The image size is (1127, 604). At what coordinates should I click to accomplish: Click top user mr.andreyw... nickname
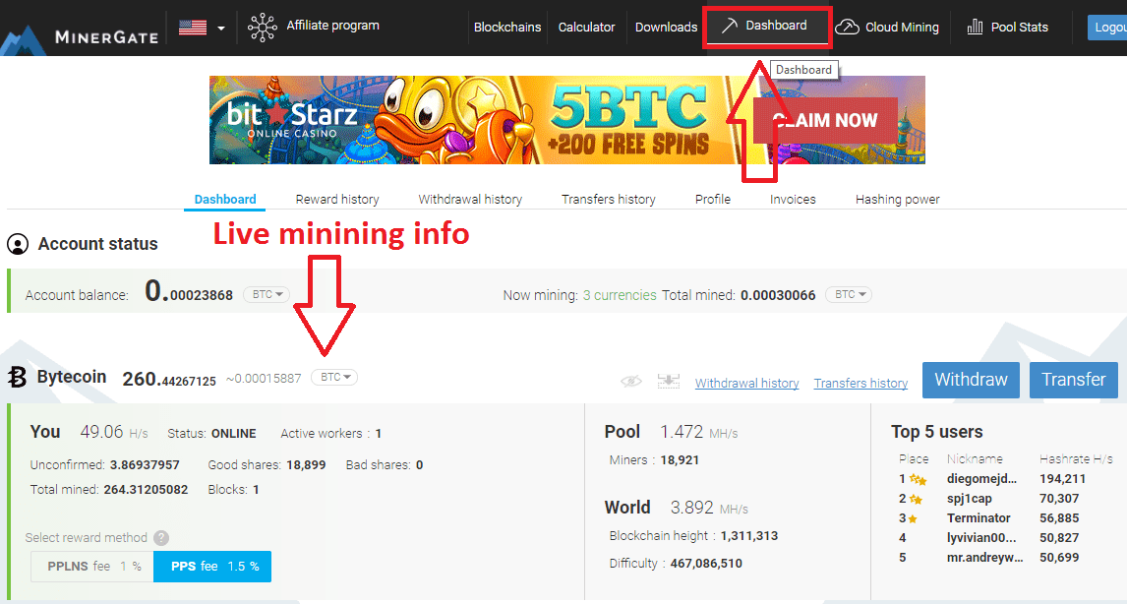click(985, 557)
